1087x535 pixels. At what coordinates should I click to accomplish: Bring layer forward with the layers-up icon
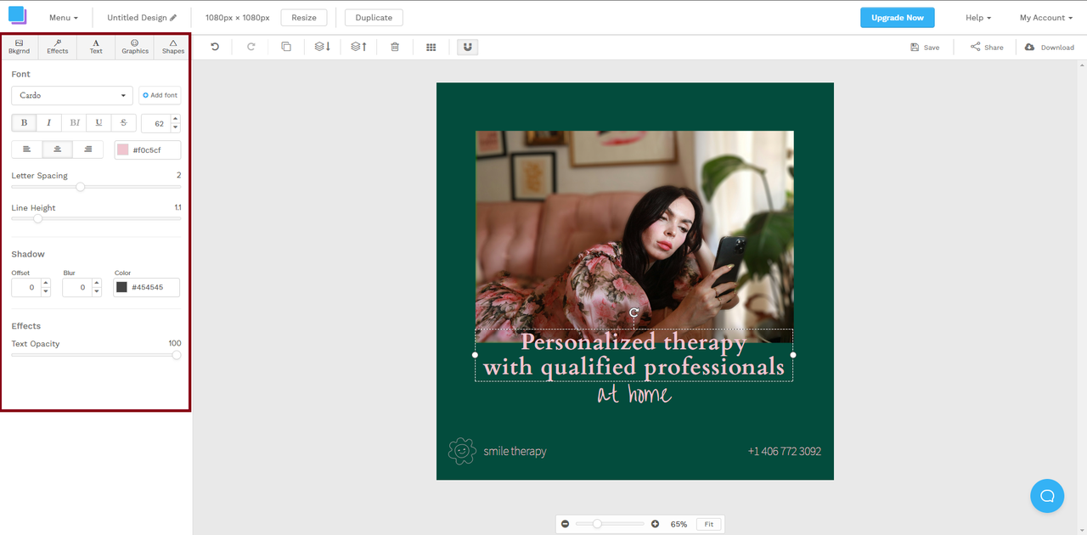pyautogui.click(x=359, y=47)
